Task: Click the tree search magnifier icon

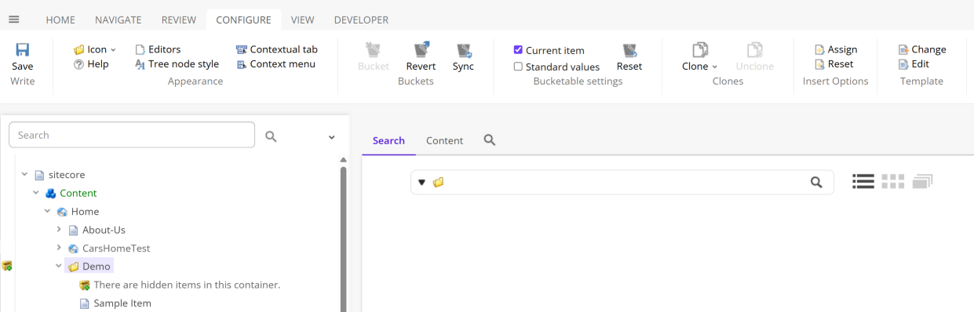Action: [272, 136]
